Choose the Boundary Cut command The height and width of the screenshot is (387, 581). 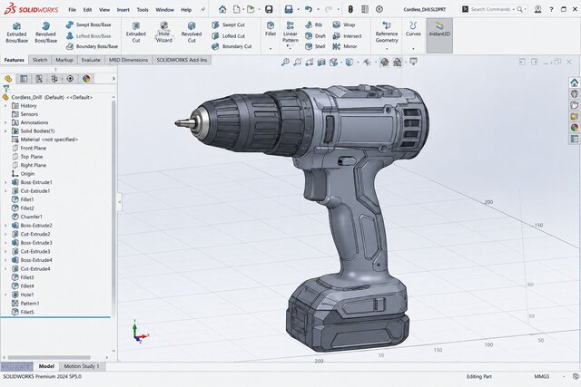coord(231,46)
